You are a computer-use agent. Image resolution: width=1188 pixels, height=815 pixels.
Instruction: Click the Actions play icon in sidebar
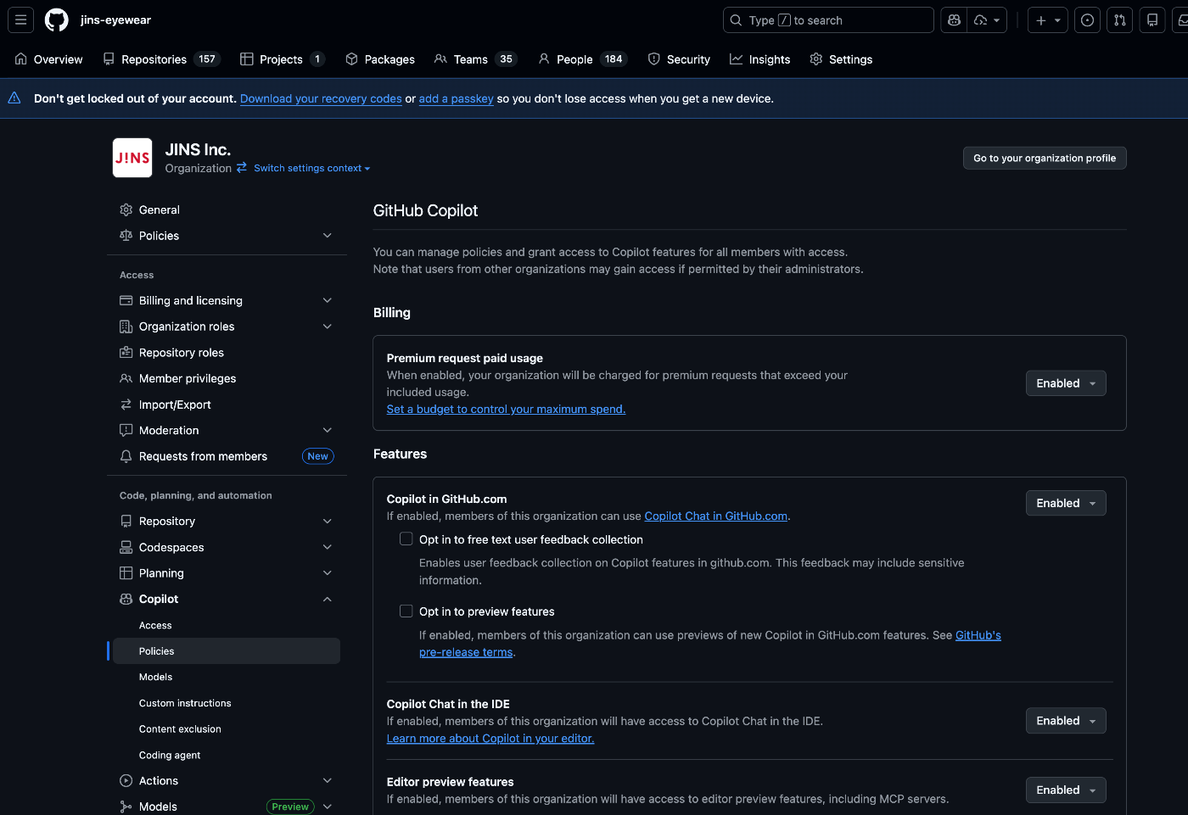click(126, 780)
